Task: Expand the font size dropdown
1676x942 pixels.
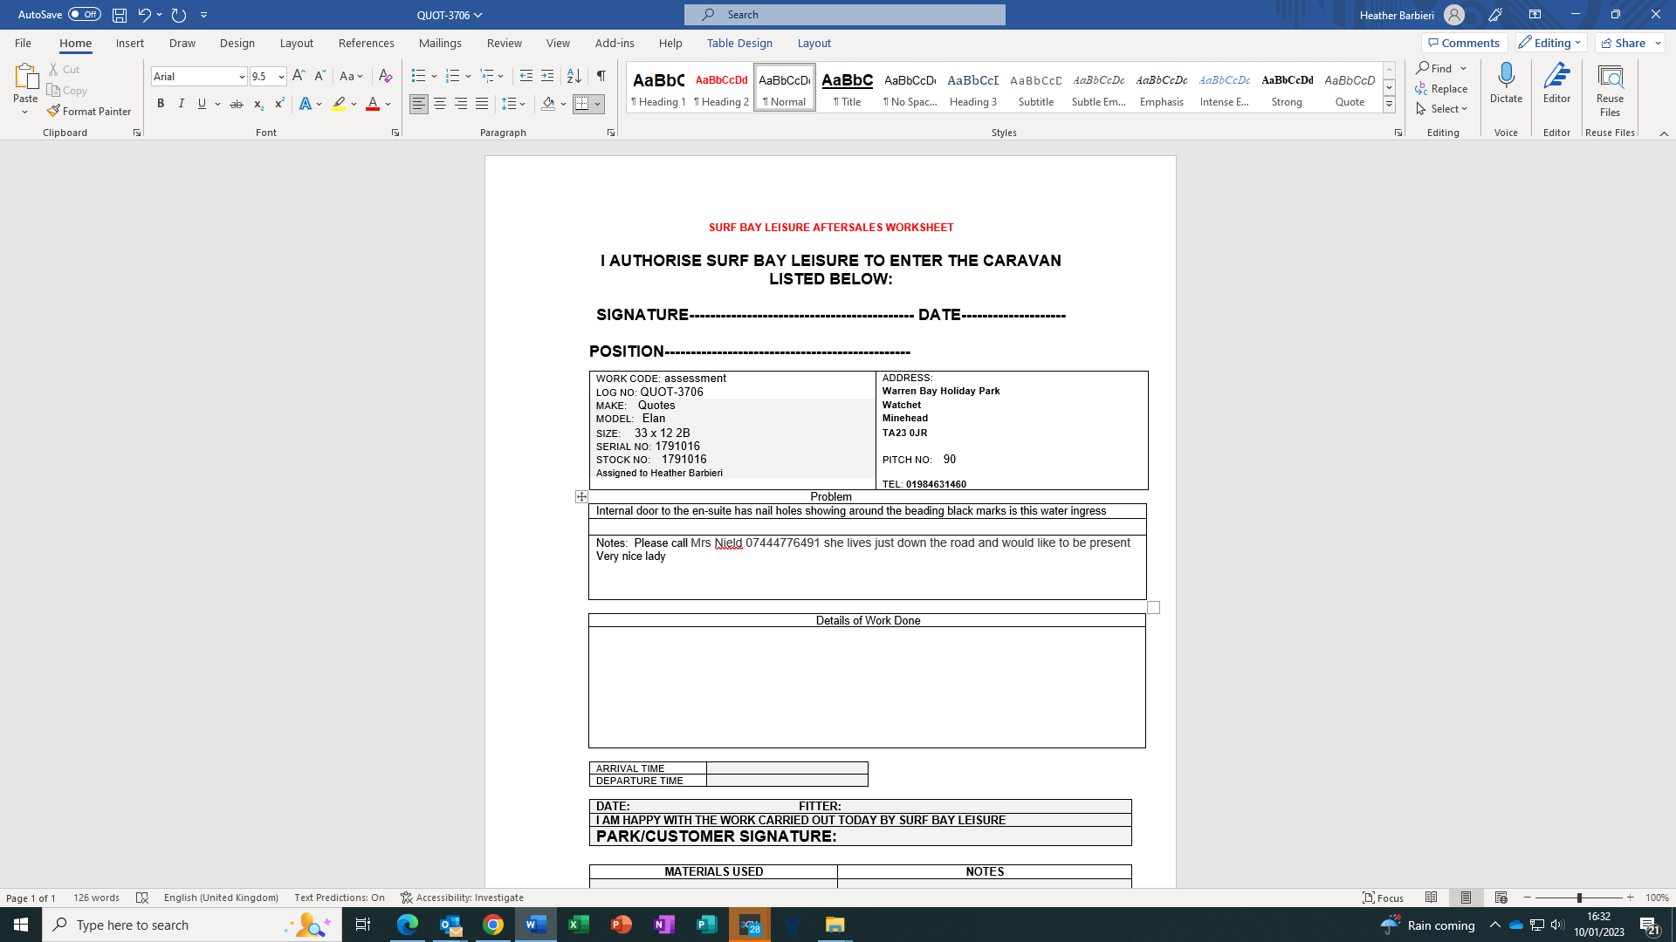Action: pos(281,77)
